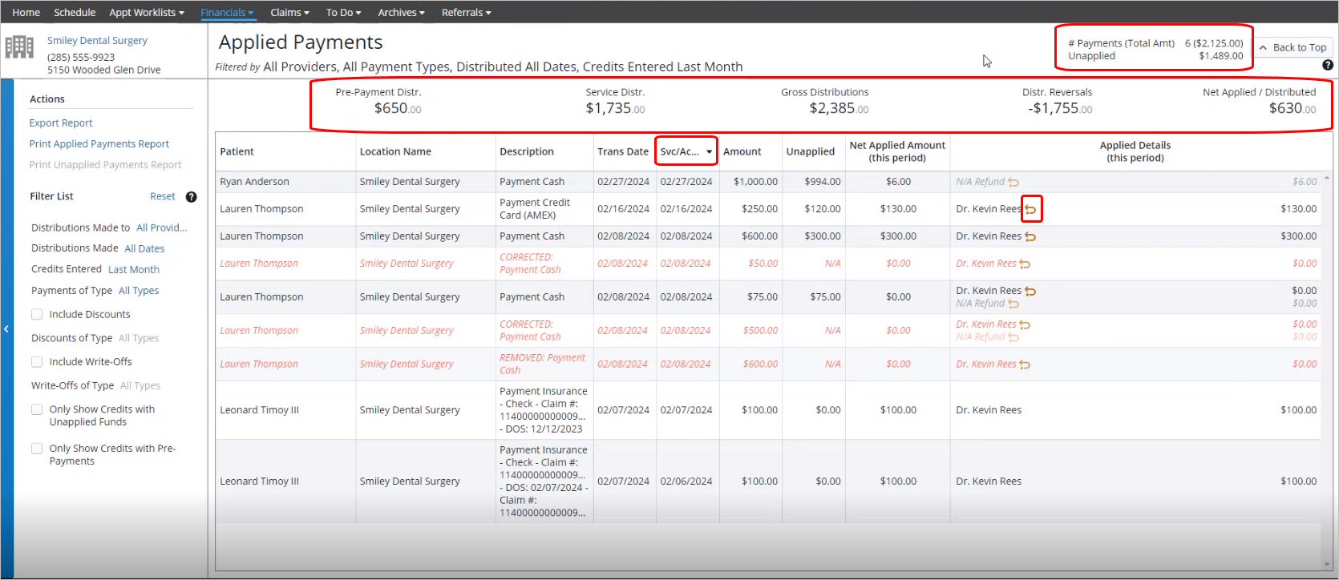Collapse the left sidebar with arrow handle
This screenshot has width=1339, height=580.
pyautogui.click(x=6, y=328)
